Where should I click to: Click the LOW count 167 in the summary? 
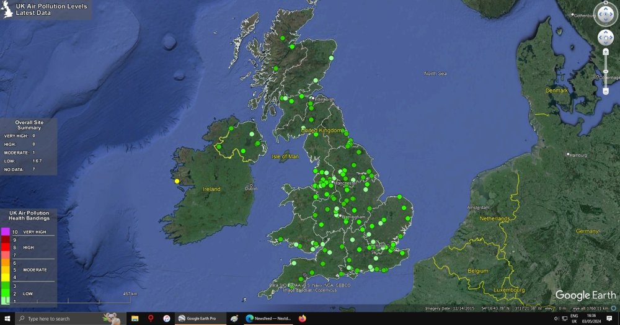[37, 161]
